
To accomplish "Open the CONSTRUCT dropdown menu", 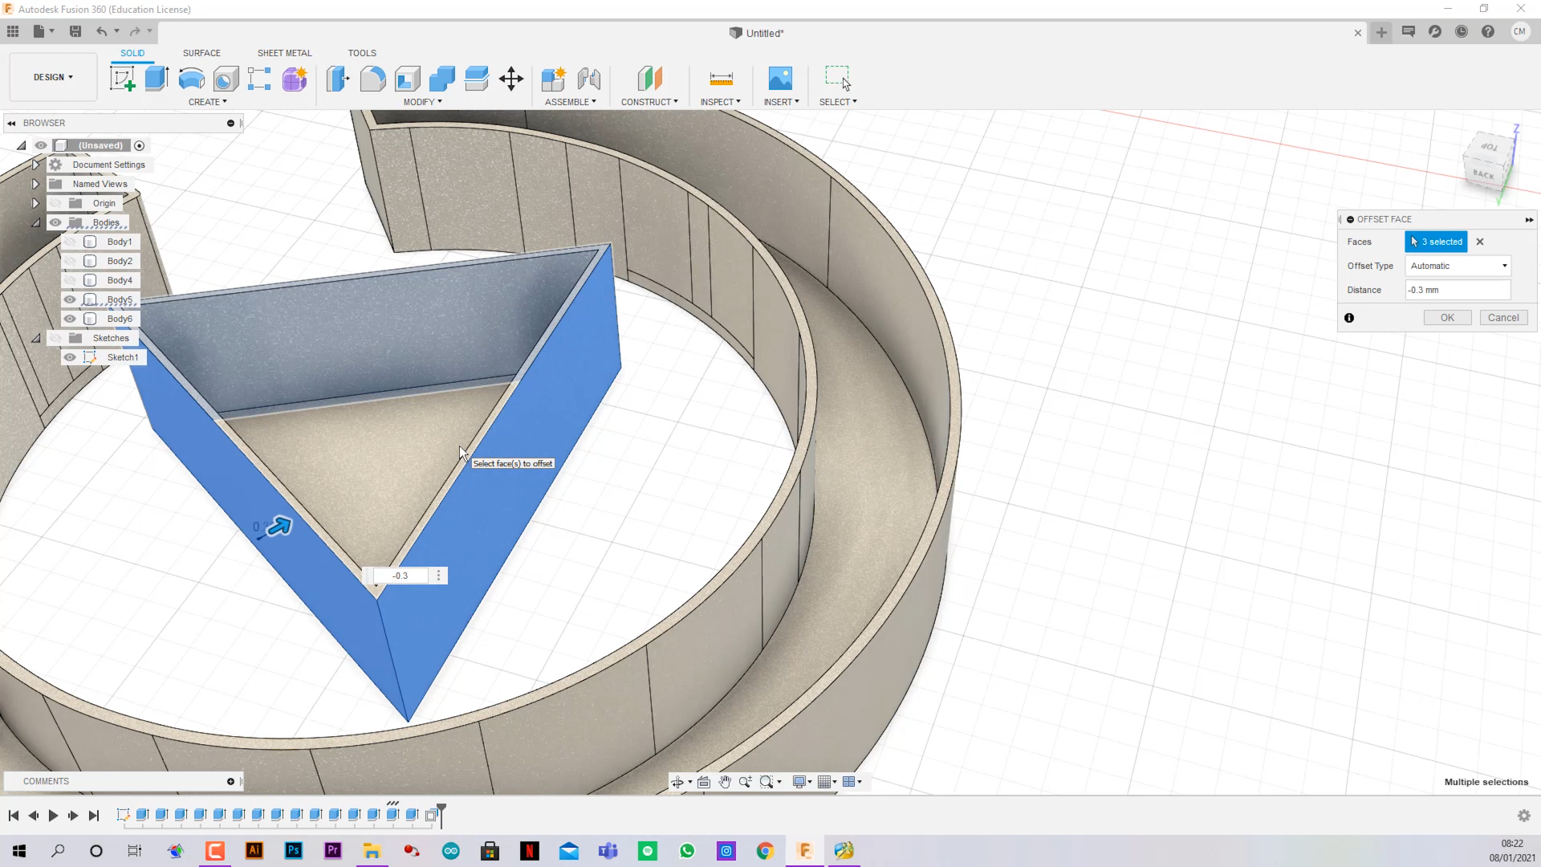I will (649, 102).
